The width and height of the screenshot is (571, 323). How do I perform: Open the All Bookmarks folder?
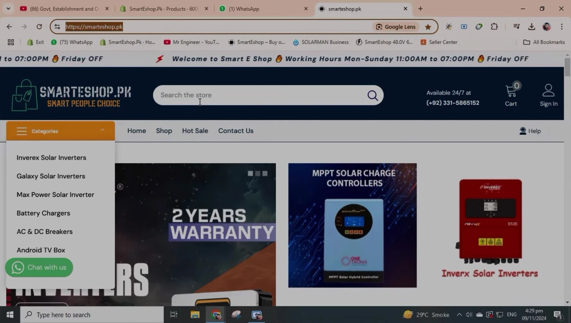544,42
